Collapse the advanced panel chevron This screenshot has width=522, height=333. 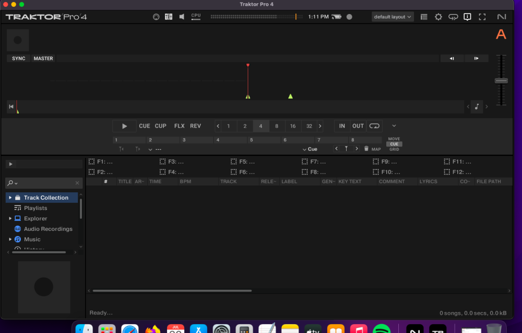394,126
